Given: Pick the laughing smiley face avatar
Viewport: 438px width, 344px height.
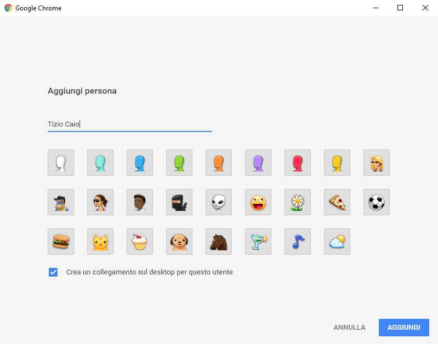Looking at the screenshot, I should click(258, 202).
